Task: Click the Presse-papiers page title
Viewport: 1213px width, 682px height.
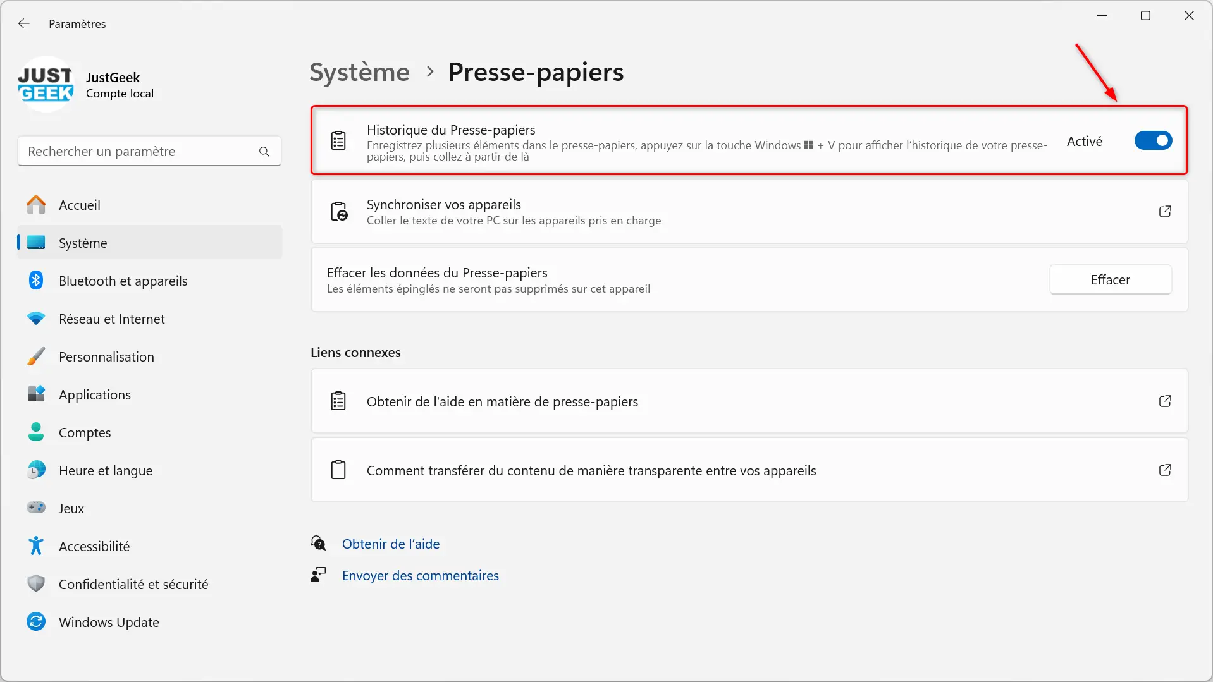Action: (536, 72)
